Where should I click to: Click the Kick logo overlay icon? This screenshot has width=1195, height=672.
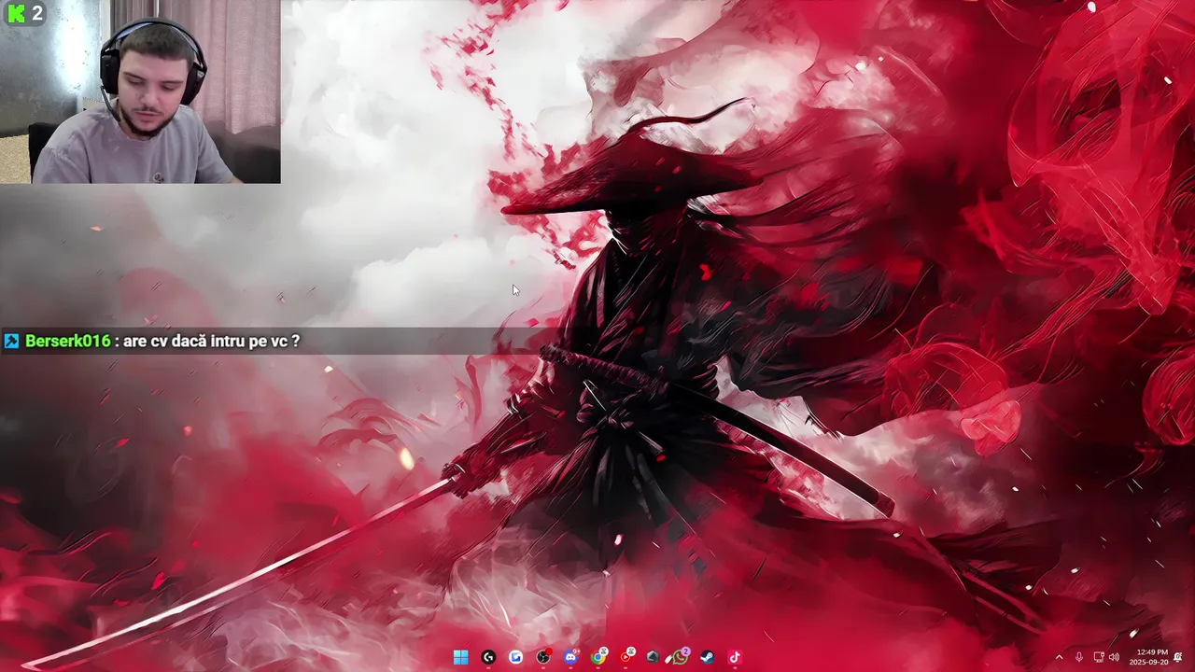[x=16, y=13]
